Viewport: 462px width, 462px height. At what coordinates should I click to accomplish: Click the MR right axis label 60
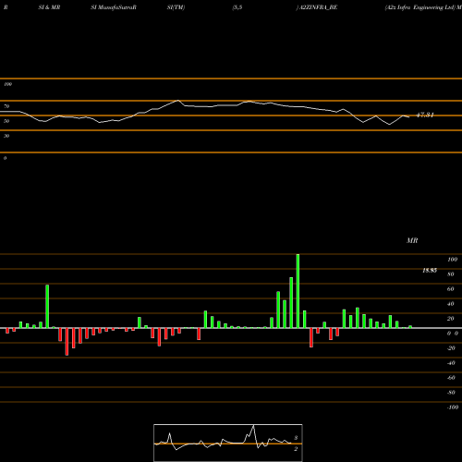tap(451, 289)
